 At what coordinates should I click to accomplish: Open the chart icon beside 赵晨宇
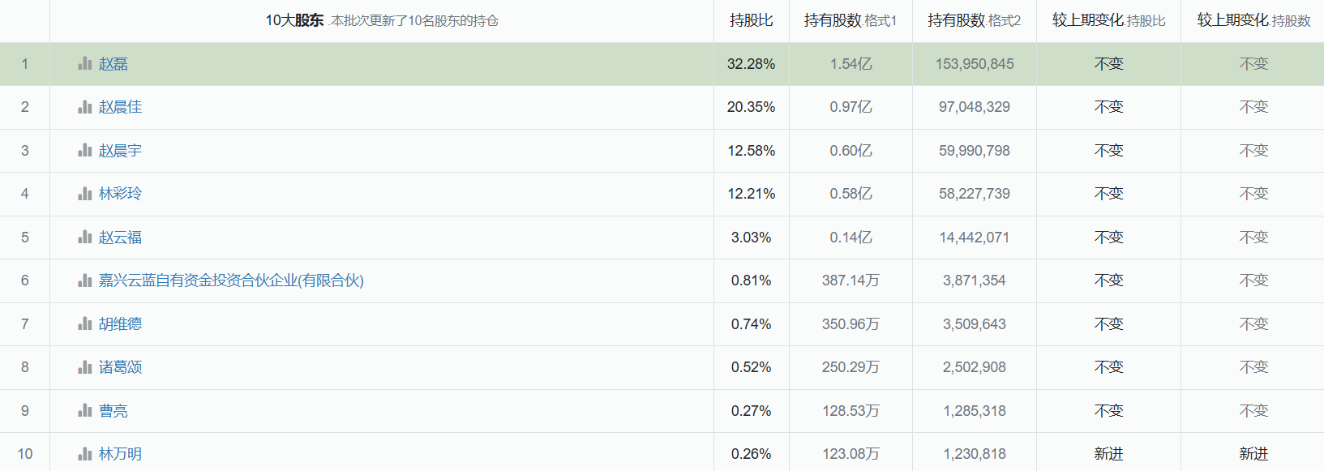[x=84, y=150]
